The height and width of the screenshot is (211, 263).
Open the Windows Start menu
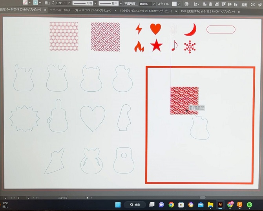[x=118, y=205]
